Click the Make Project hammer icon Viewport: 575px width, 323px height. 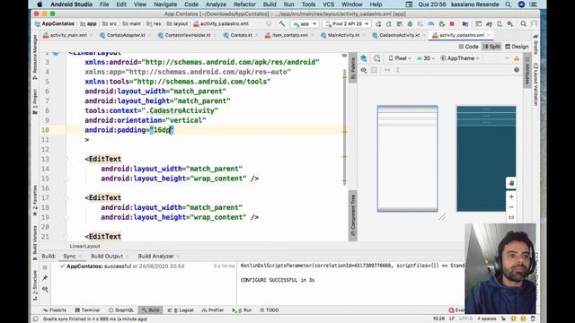coord(281,24)
